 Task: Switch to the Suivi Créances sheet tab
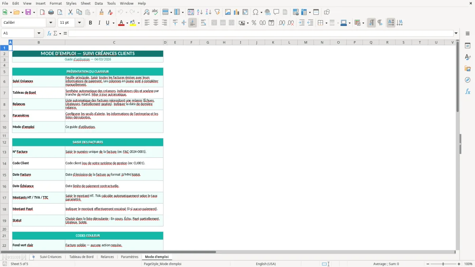(51, 257)
